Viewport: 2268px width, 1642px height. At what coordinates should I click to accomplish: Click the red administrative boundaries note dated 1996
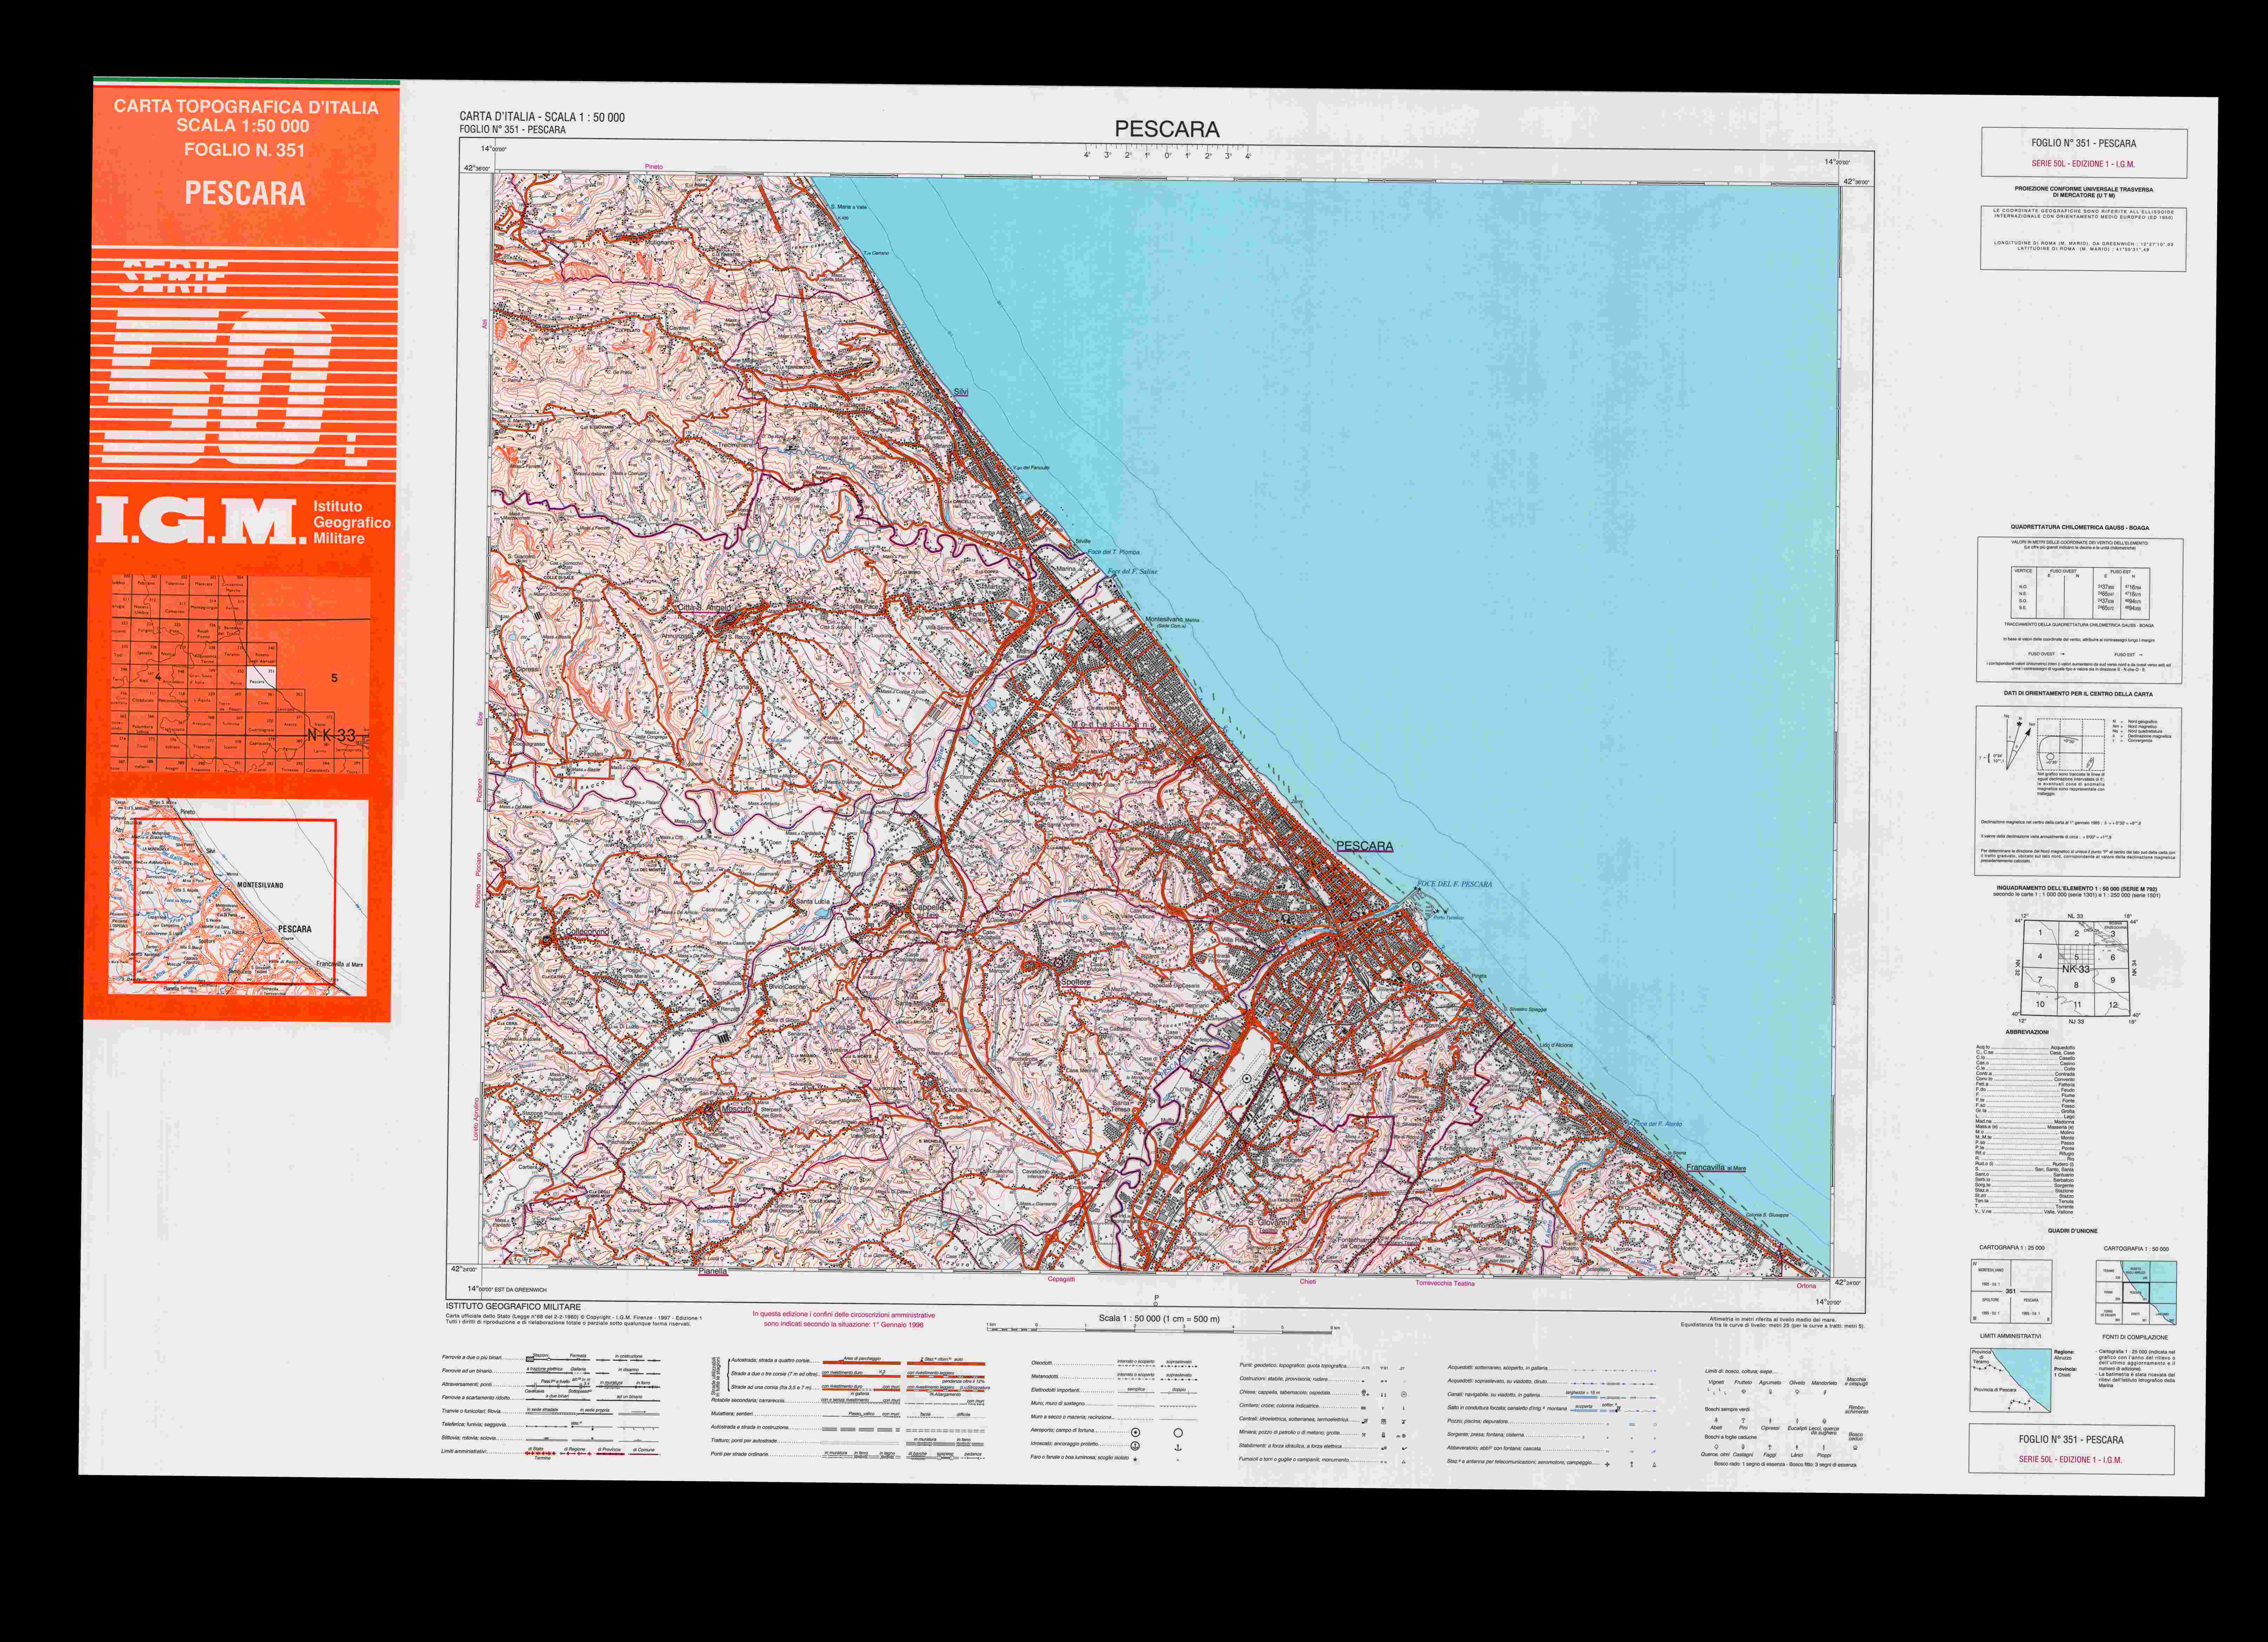pos(844,1319)
